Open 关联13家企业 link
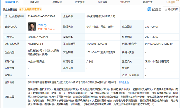Image resolution: width=180 pixels, height=108 pixels. coord(46,29)
